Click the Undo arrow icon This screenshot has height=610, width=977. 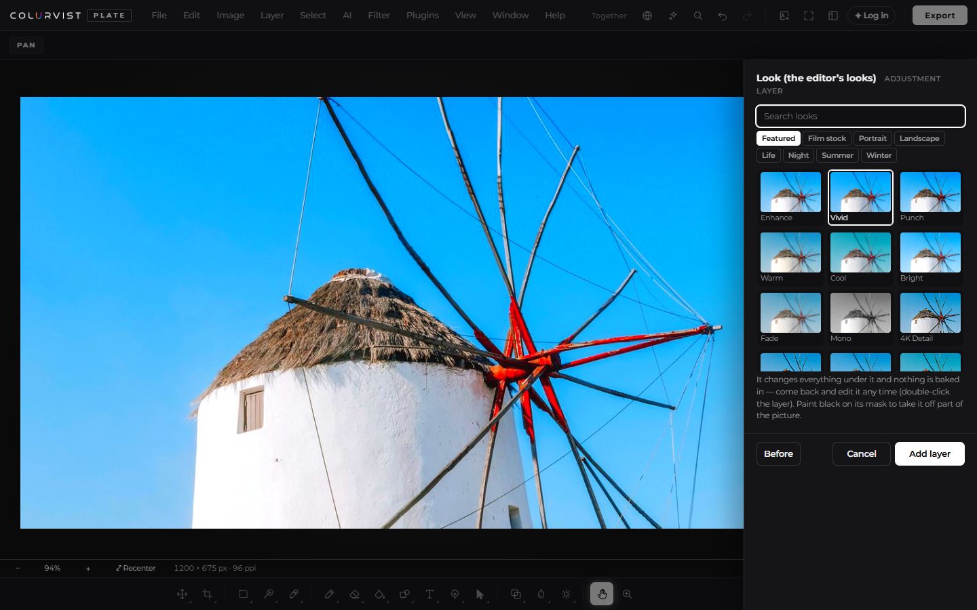723,16
